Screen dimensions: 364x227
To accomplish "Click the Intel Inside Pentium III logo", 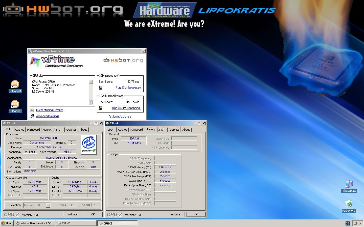I will coord(89,145).
